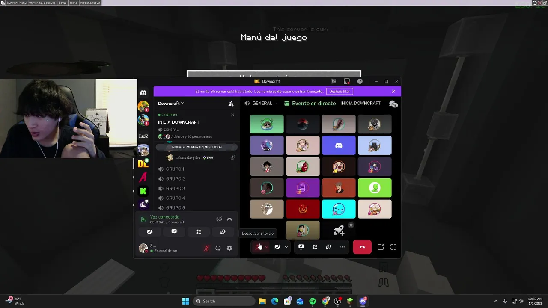Select blue Discord logo participant tile
The width and height of the screenshot is (548, 308).
(x=339, y=145)
